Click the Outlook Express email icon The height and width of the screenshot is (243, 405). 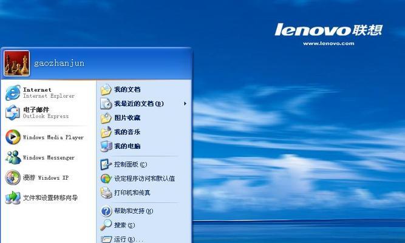[x=13, y=113]
